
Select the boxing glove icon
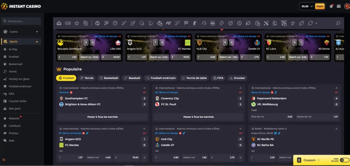pyautogui.click(x=221, y=23)
